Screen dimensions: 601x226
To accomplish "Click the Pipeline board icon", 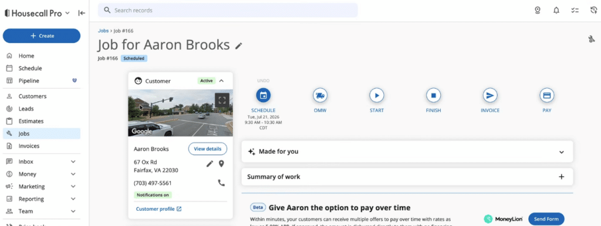I will coord(9,81).
